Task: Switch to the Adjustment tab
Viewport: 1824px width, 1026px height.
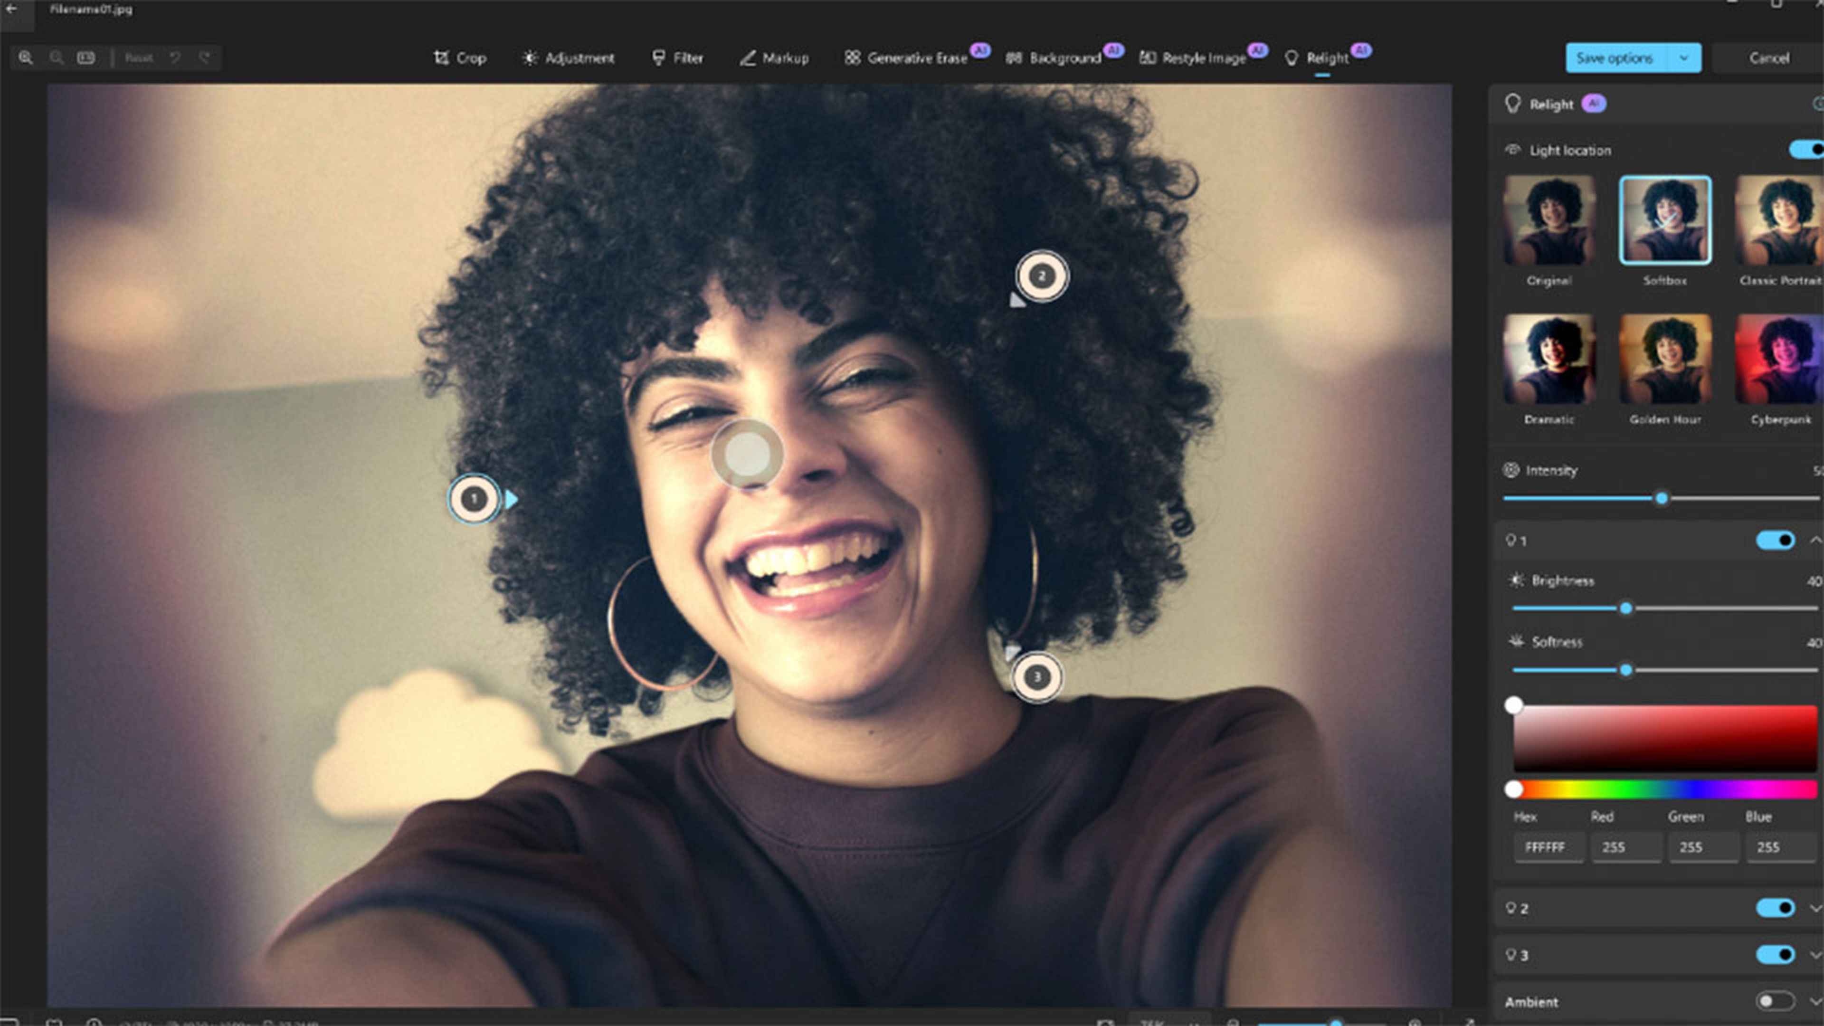Action: coord(569,58)
